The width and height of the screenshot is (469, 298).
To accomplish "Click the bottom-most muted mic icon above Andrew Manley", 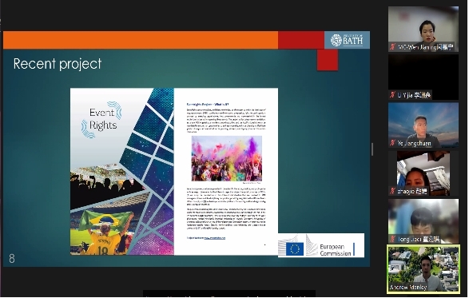I will click(393, 239).
